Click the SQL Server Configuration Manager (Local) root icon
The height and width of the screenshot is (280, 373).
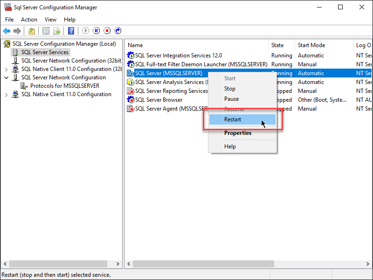point(7,44)
